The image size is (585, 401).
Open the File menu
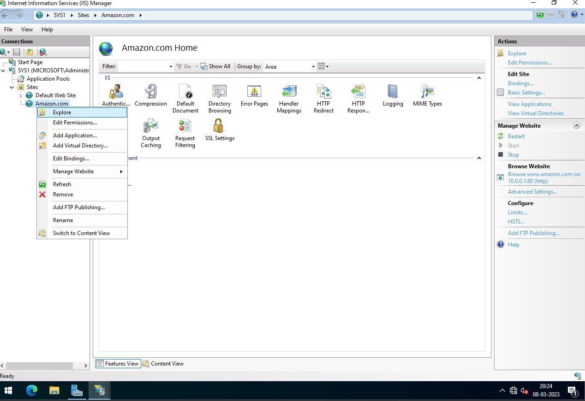coord(8,29)
